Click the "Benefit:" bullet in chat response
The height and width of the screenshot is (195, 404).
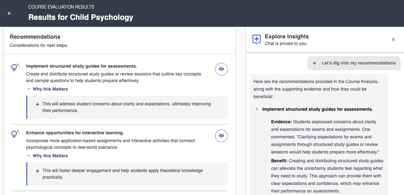[279, 161]
